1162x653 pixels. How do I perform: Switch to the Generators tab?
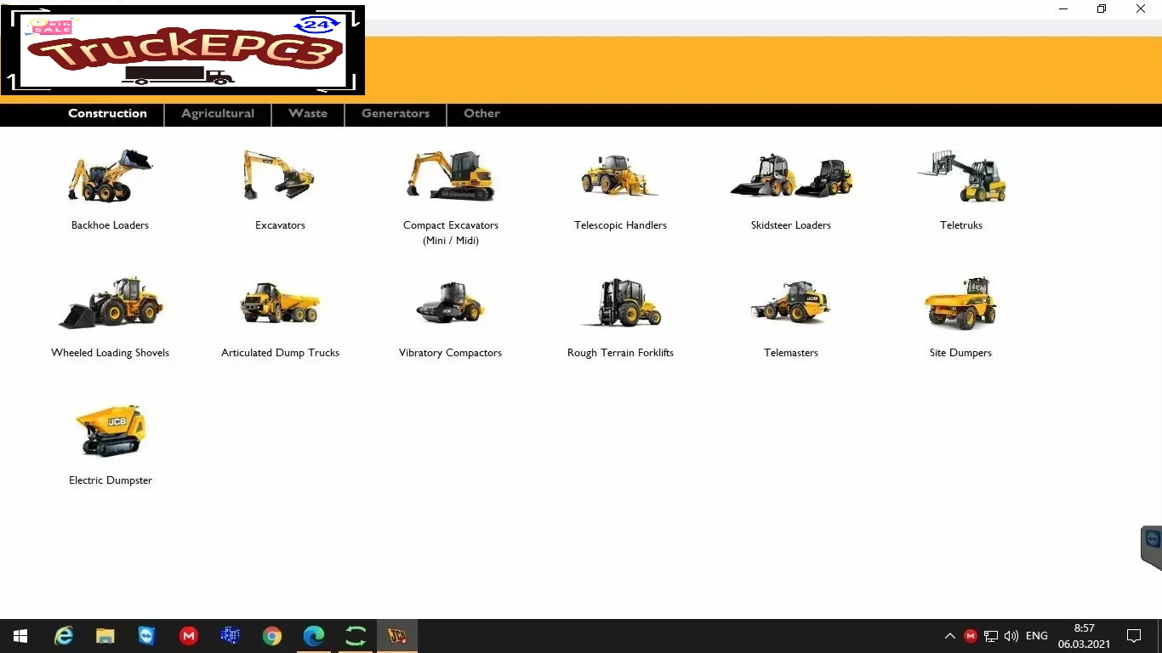pyautogui.click(x=395, y=113)
